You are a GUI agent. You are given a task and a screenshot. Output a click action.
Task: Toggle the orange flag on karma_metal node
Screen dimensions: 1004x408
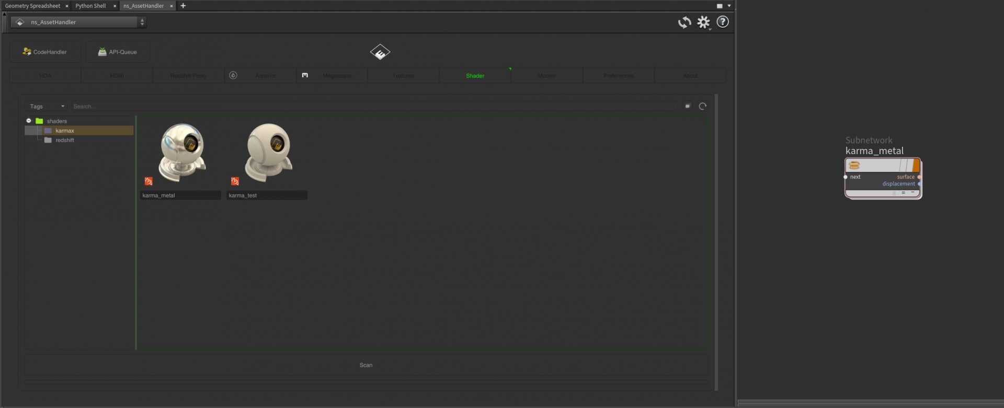coord(916,166)
